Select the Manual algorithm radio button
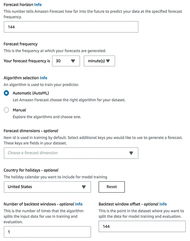Viewport: 190px width, 241px height. 6,110
